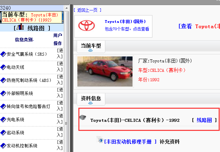Click the sidebar scrollbar up arrow
The image size is (220, 152).
coord(67,8)
